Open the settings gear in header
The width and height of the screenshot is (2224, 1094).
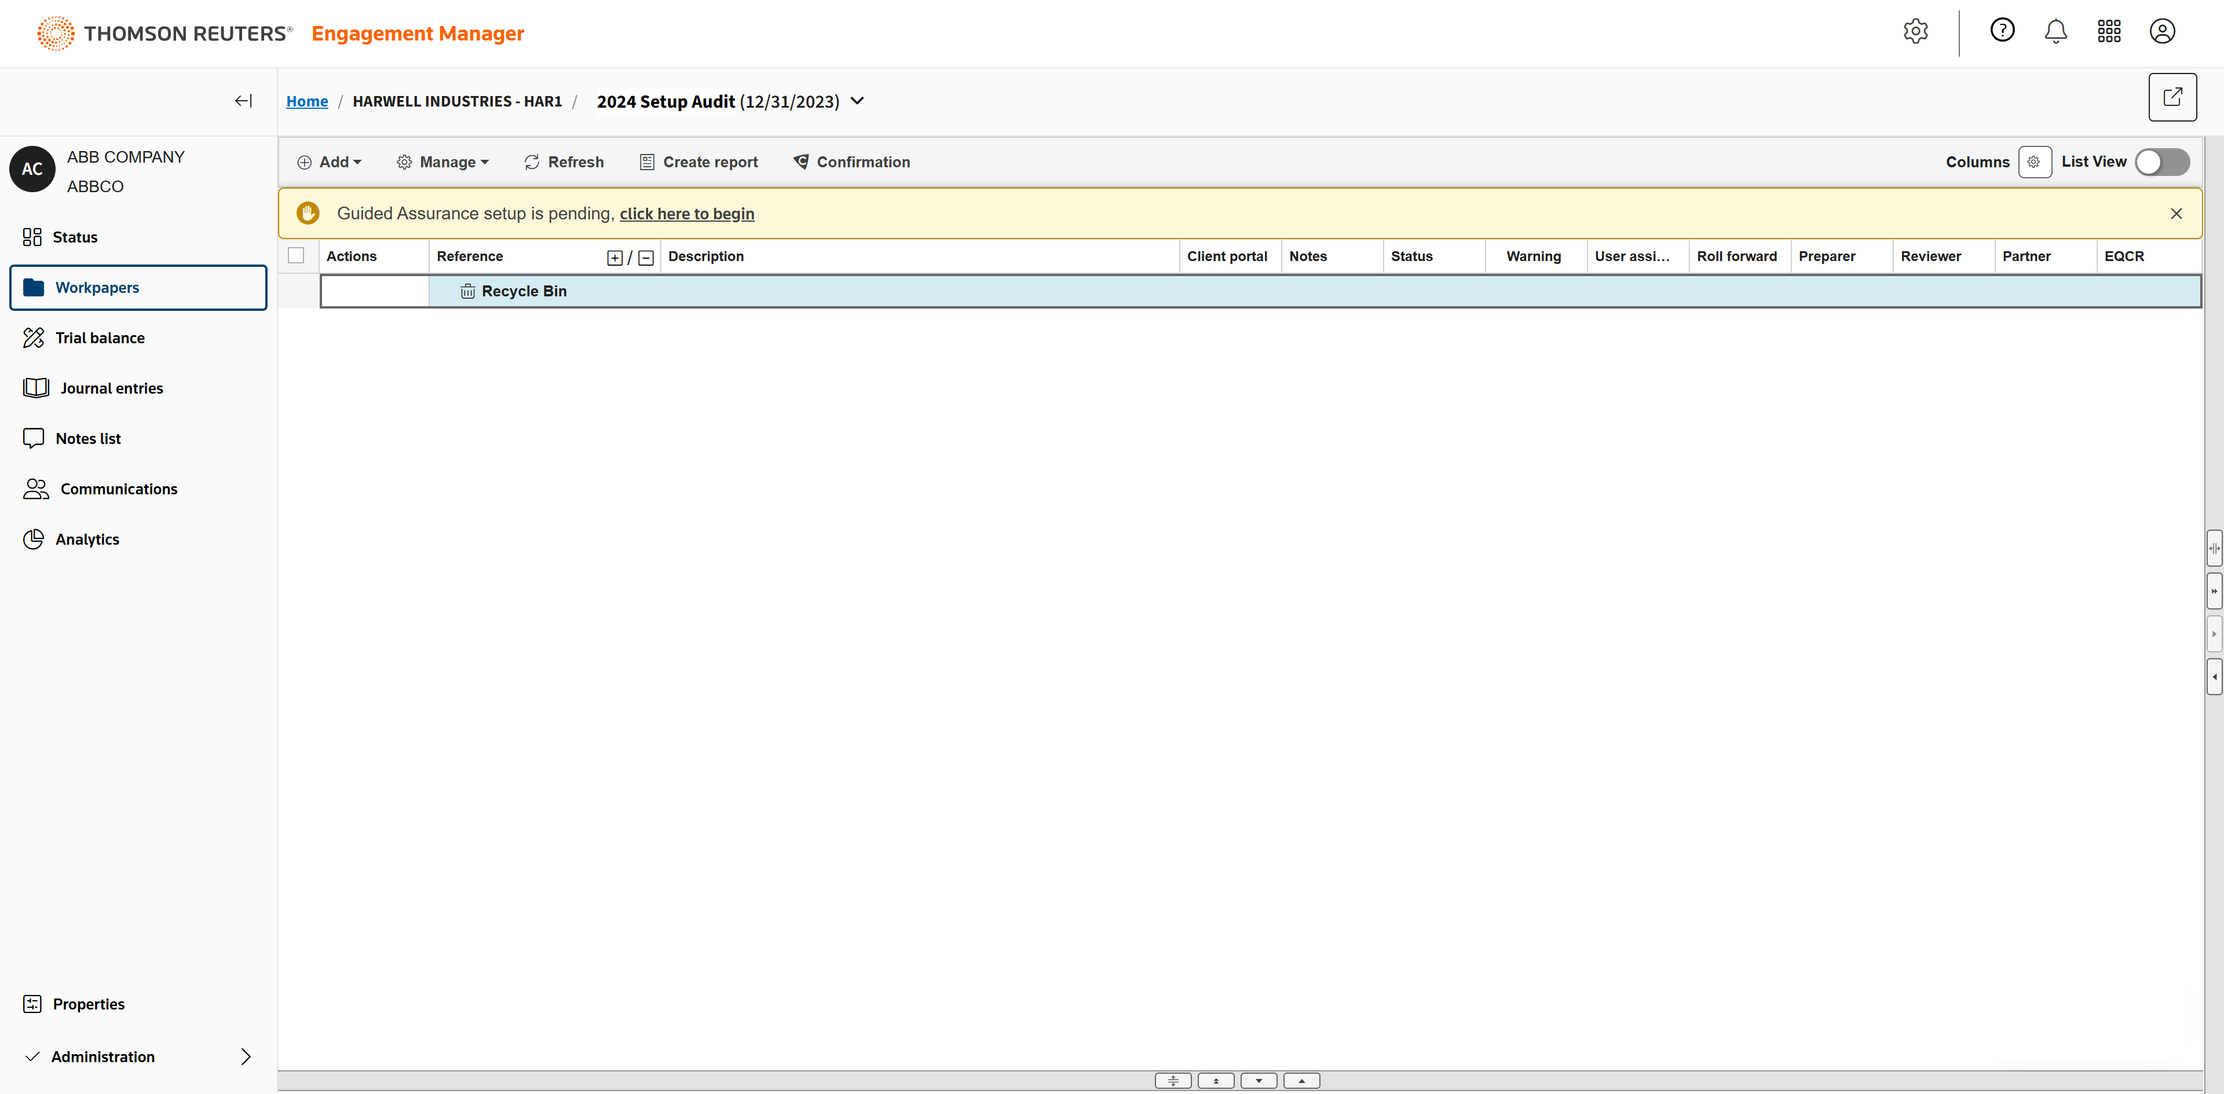click(1915, 32)
